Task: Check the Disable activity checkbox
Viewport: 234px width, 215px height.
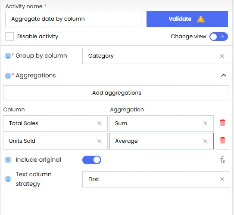Action: pos(9,37)
